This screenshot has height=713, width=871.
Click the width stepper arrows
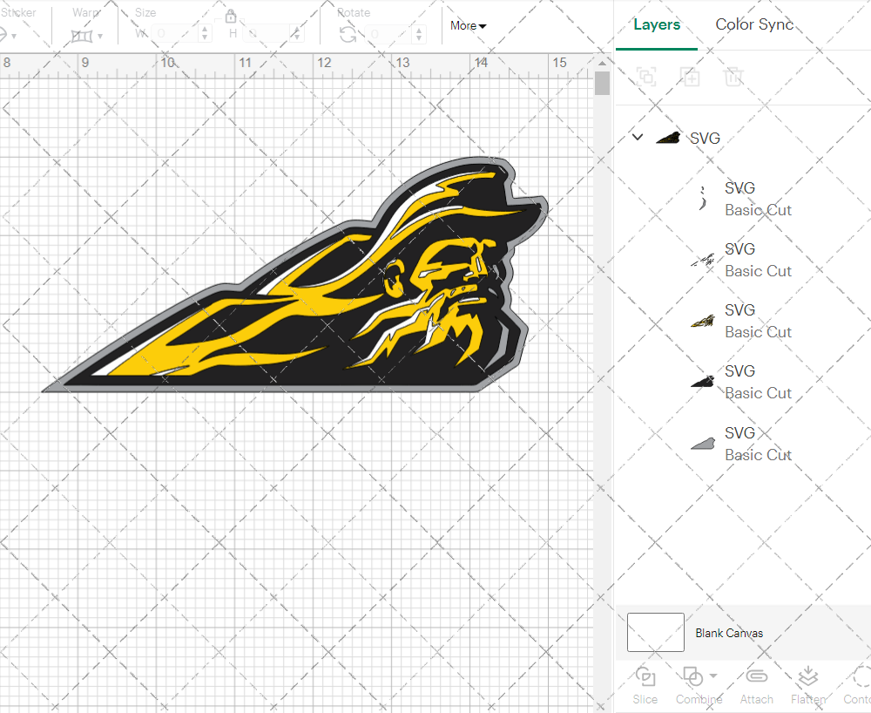205,34
